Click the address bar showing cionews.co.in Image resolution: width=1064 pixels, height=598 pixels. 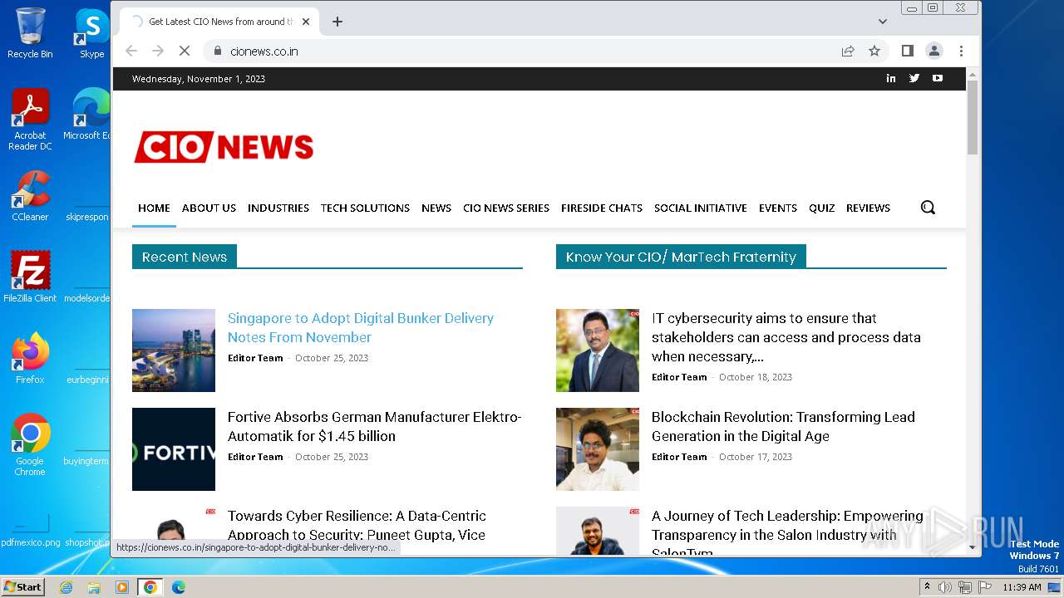tap(524, 51)
